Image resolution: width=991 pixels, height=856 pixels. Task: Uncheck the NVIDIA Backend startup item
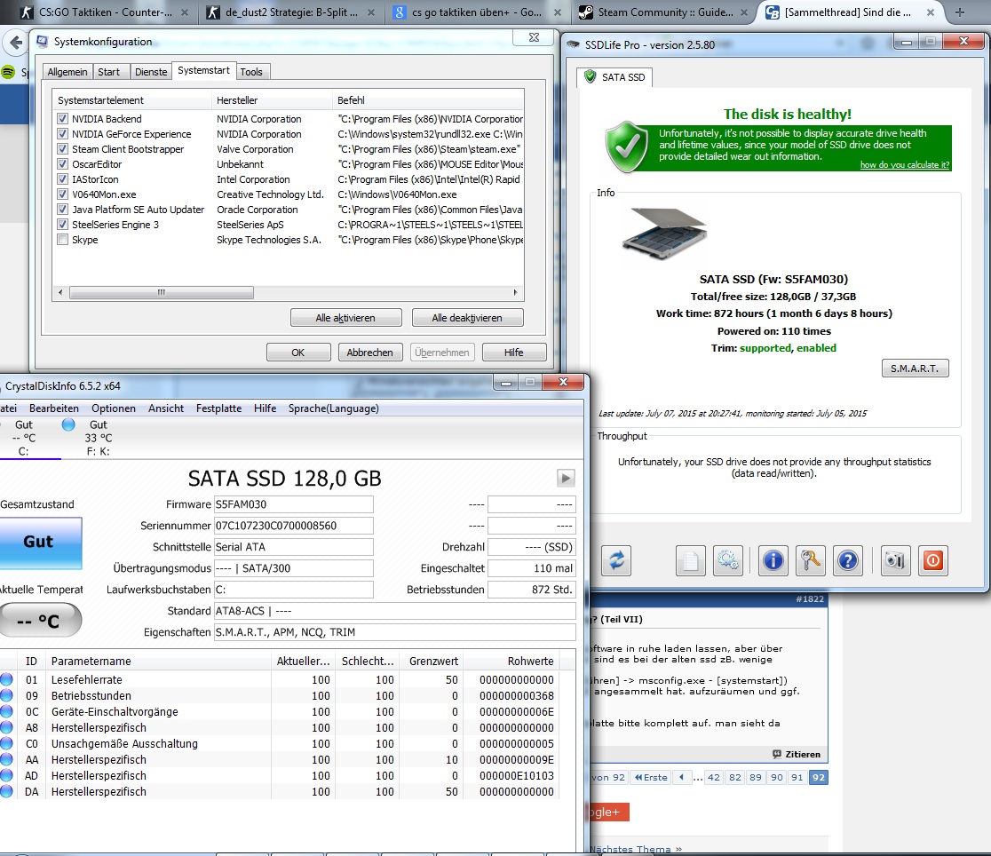pyautogui.click(x=62, y=118)
